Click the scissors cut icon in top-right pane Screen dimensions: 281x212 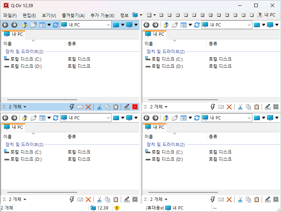click(x=240, y=107)
